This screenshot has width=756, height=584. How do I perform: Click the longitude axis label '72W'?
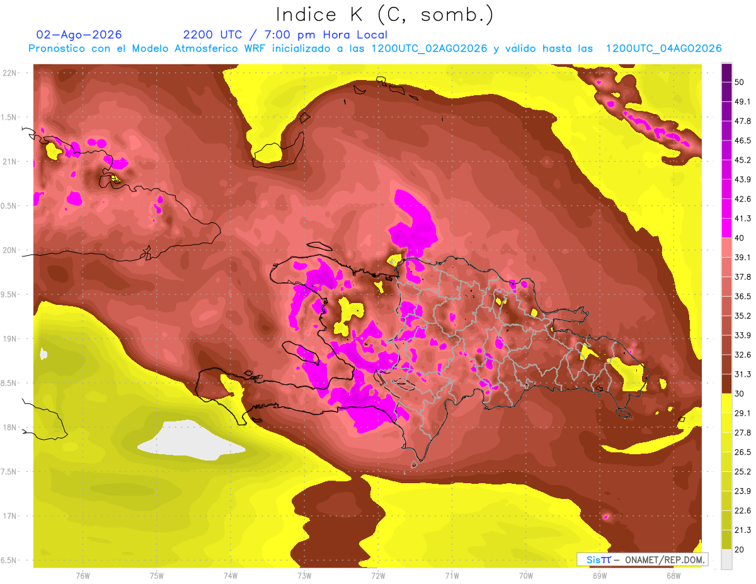click(378, 576)
